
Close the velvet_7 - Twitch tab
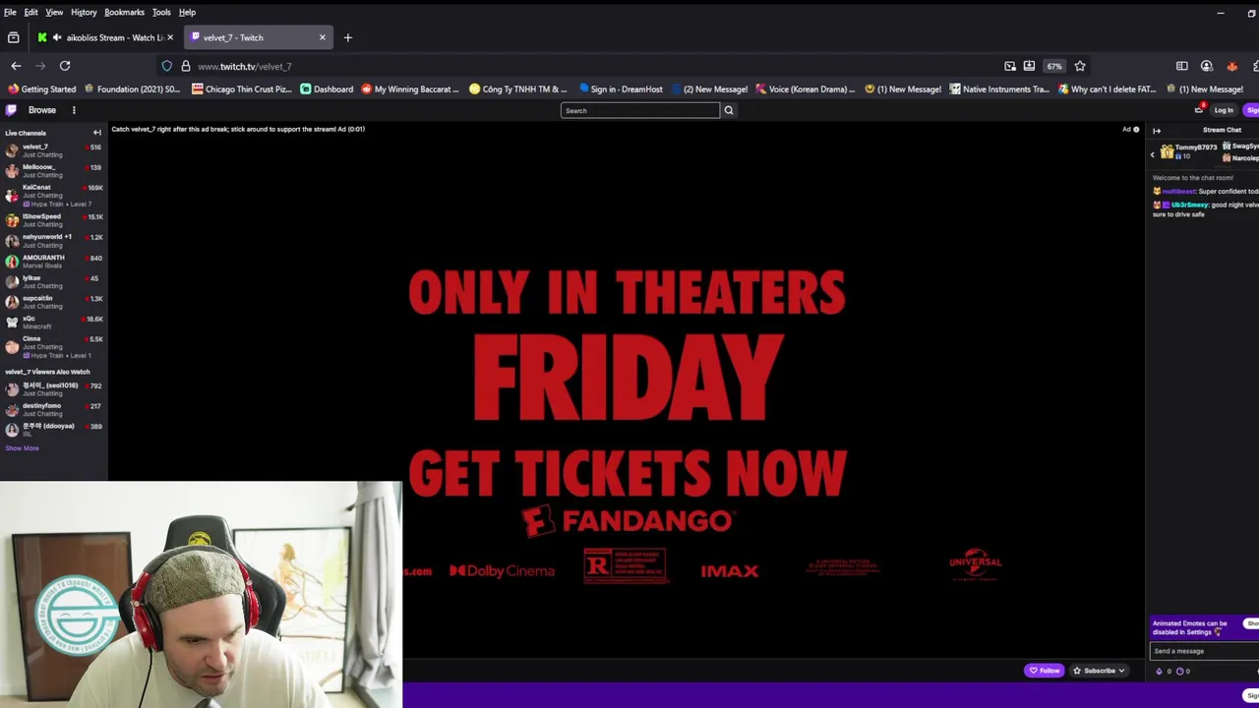coord(322,37)
